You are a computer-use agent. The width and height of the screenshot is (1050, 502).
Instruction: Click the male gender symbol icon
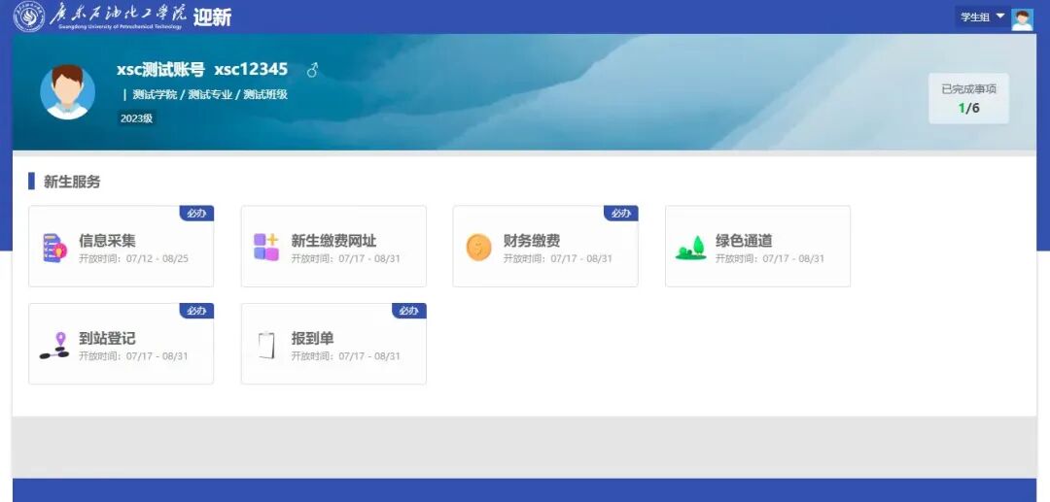[312, 70]
